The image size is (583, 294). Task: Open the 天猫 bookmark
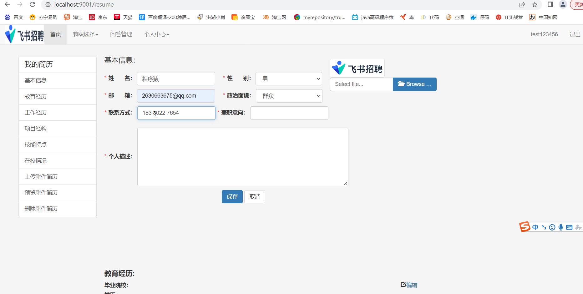click(123, 17)
